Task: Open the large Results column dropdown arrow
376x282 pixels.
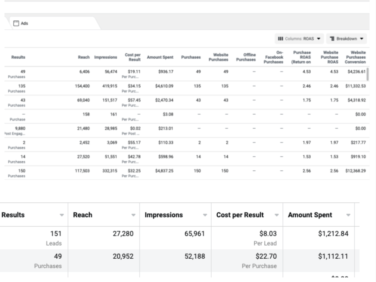Action: point(62,215)
